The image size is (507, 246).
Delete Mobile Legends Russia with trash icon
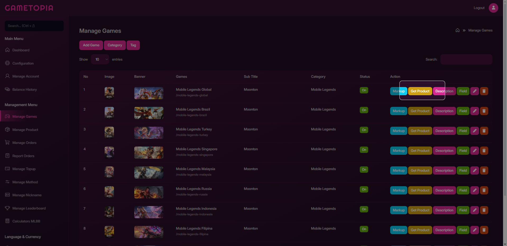pyautogui.click(x=484, y=190)
